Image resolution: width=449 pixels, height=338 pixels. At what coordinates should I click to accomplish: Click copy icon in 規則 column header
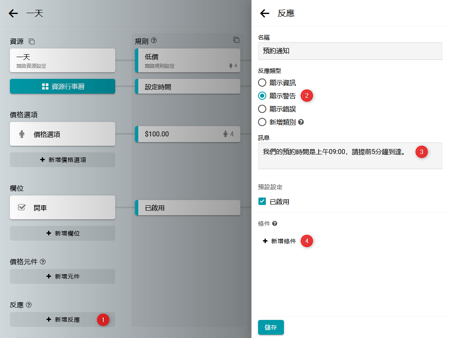coord(236,40)
